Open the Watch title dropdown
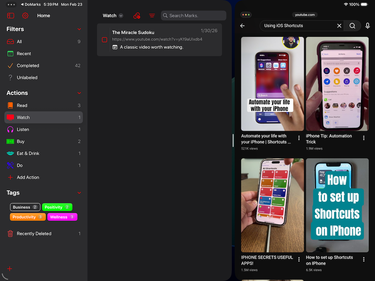 point(113,16)
